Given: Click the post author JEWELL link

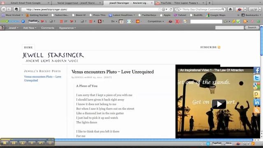Looking at the screenshot, I should pos(79,77).
